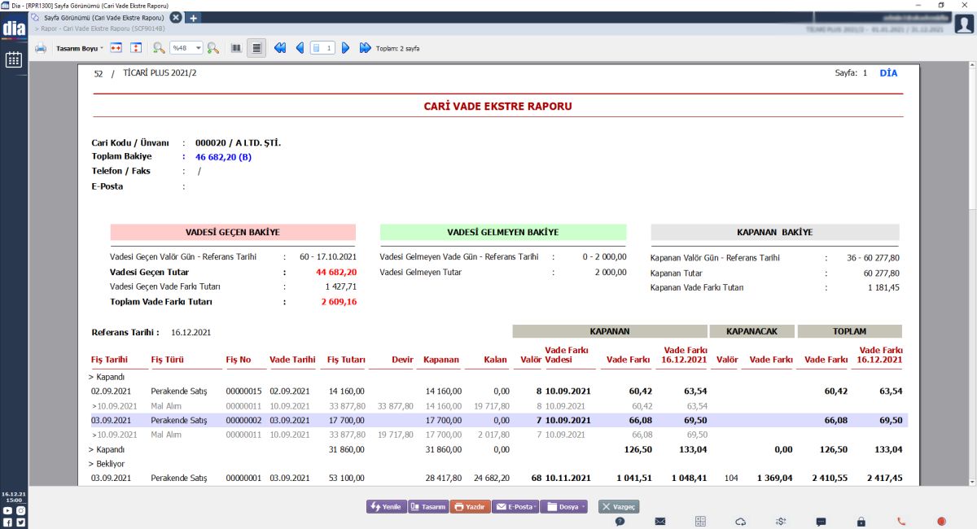Click the printer icon in the toolbar
Viewport: 977px width, 529px height.
coord(41,49)
